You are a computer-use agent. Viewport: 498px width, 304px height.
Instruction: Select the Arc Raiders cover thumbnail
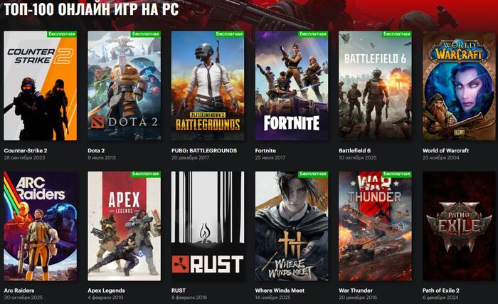[41, 226]
